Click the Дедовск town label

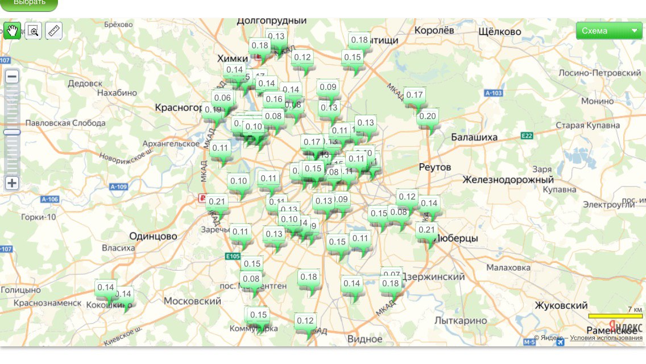(85, 83)
